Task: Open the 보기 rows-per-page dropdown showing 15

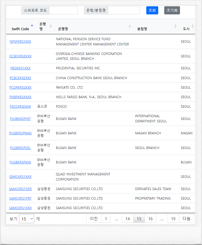Action: (x=27, y=219)
